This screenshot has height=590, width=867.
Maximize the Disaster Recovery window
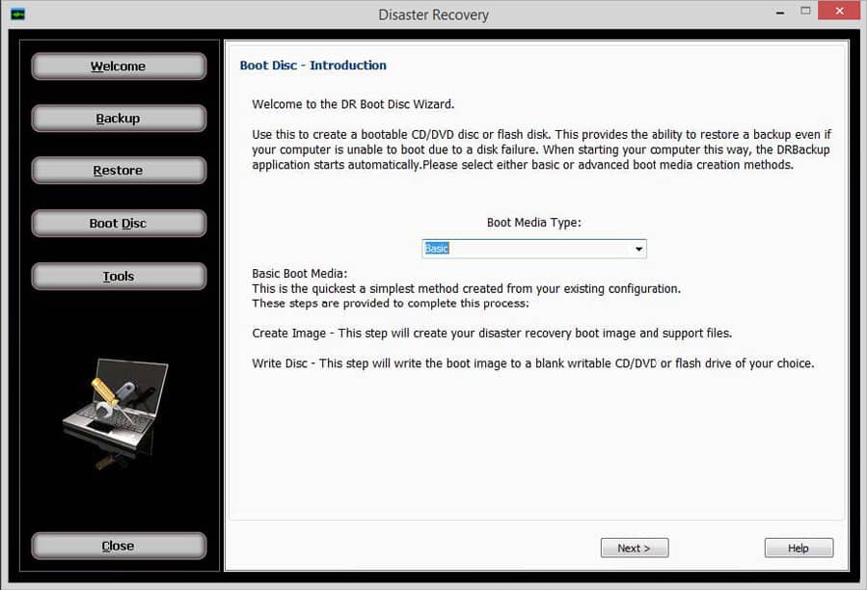pos(805,11)
